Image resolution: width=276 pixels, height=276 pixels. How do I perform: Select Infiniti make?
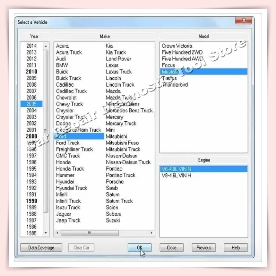pyautogui.click(x=62, y=194)
